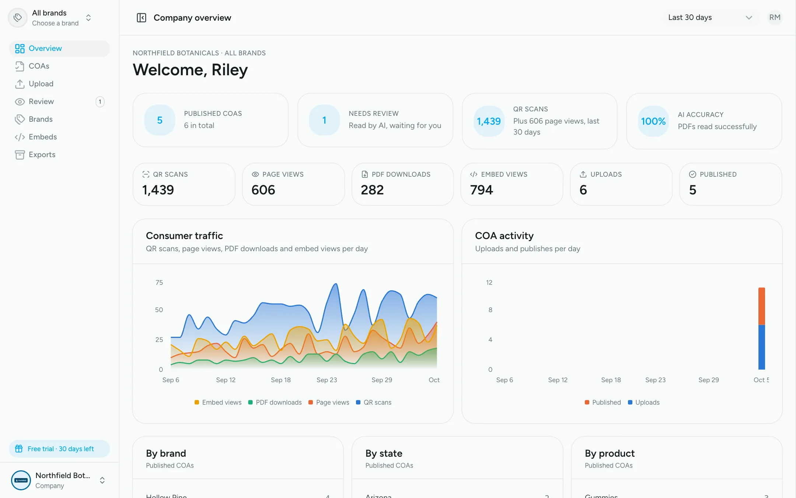Click the gift icon in free trial banner
The image size is (796, 498).
[x=19, y=449]
